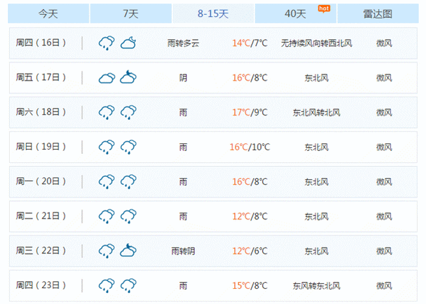Click daytime rain icon for 周四 (23日)

(x=107, y=286)
